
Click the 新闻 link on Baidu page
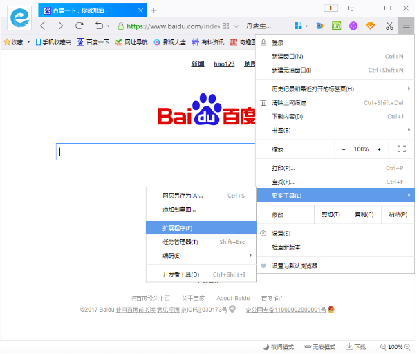point(198,64)
